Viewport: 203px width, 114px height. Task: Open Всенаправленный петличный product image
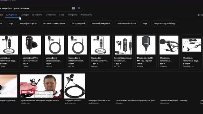pyautogui.click(x=123, y=45)
